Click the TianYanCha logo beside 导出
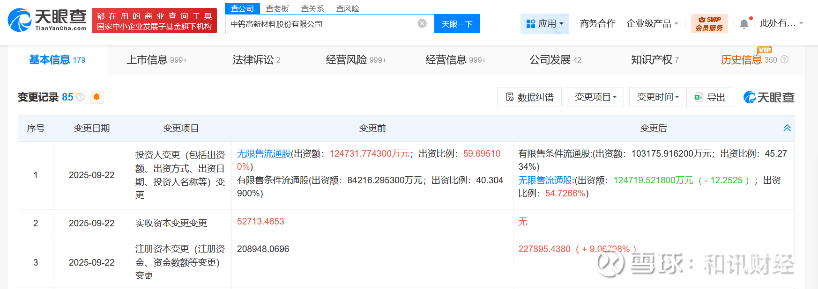This screenshot has height=289, width=818. pyautogui.click(x=769, y=97)
